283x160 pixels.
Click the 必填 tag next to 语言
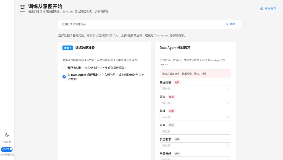pos(171,97)
